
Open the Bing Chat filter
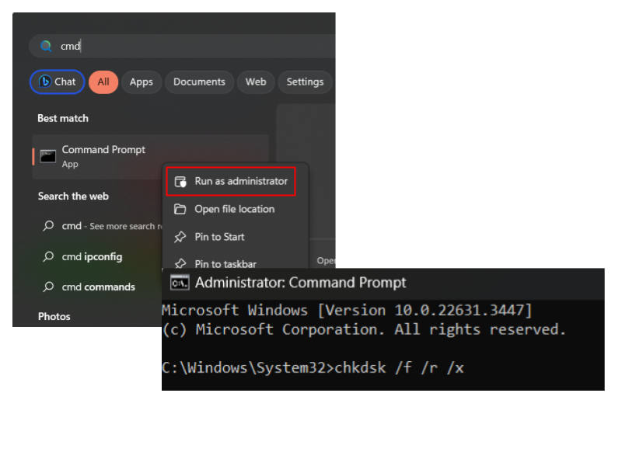[x=57, y=82]
